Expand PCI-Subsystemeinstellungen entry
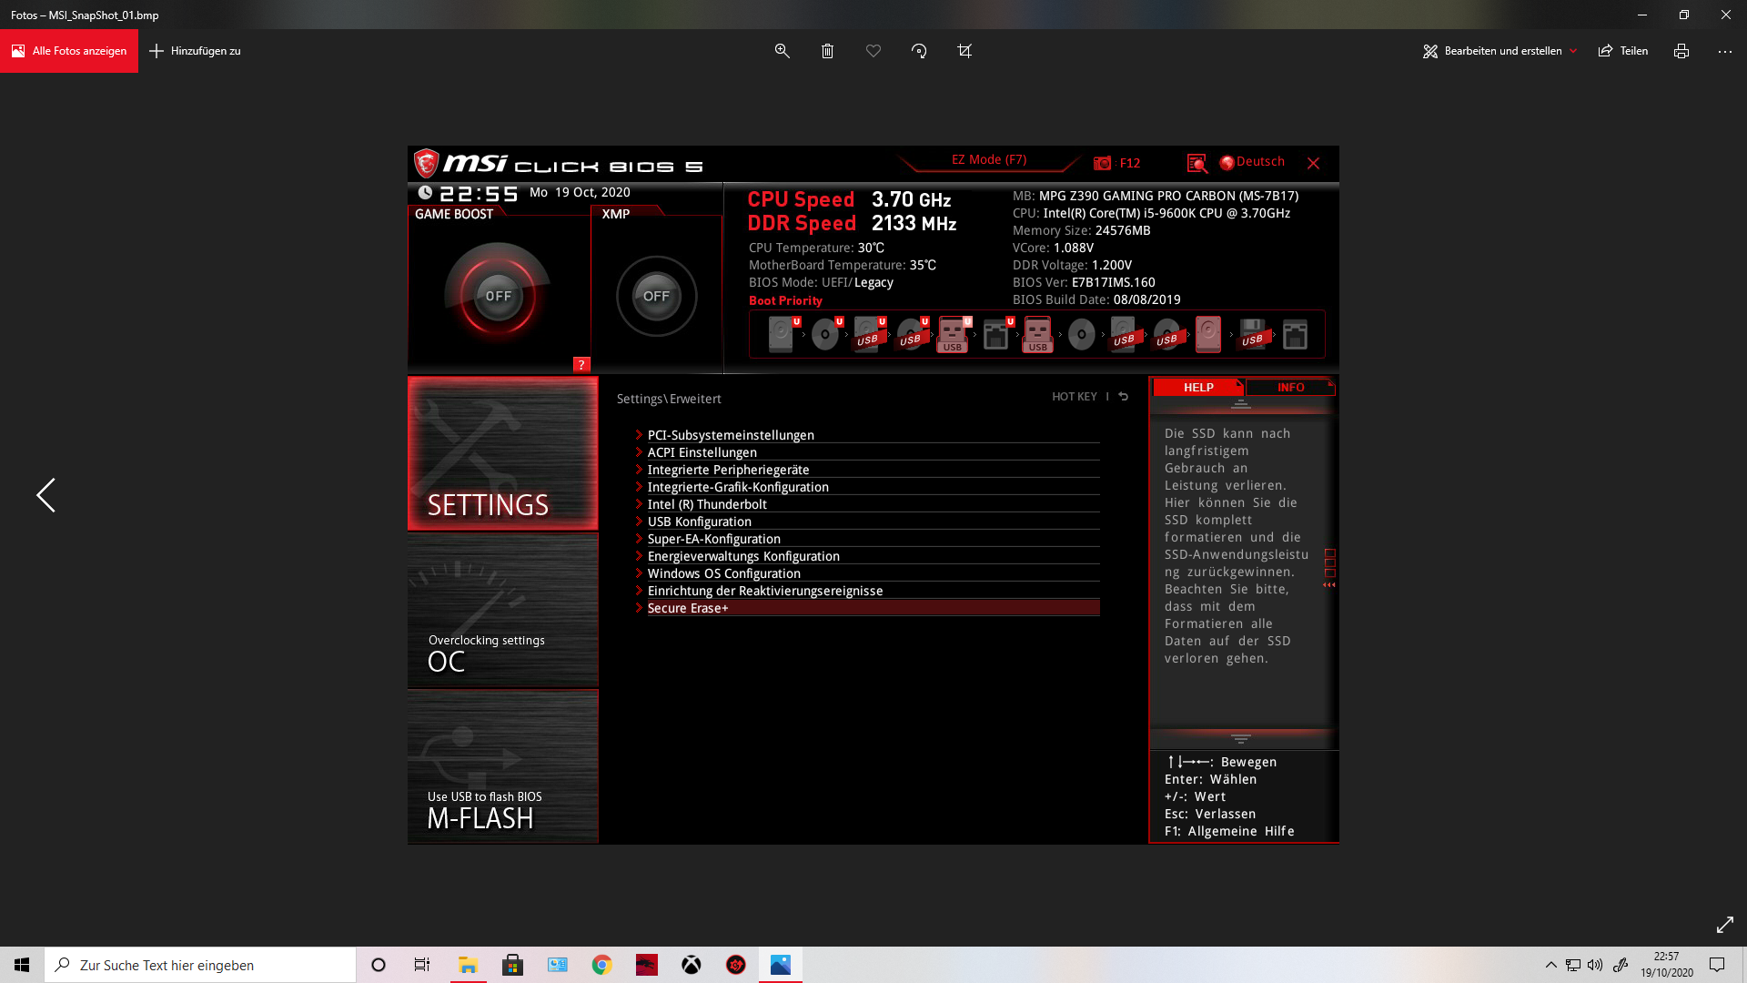 (x=731, y=435)
